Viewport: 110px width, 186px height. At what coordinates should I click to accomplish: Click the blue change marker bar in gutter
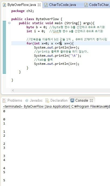click(x=4, y=47)
